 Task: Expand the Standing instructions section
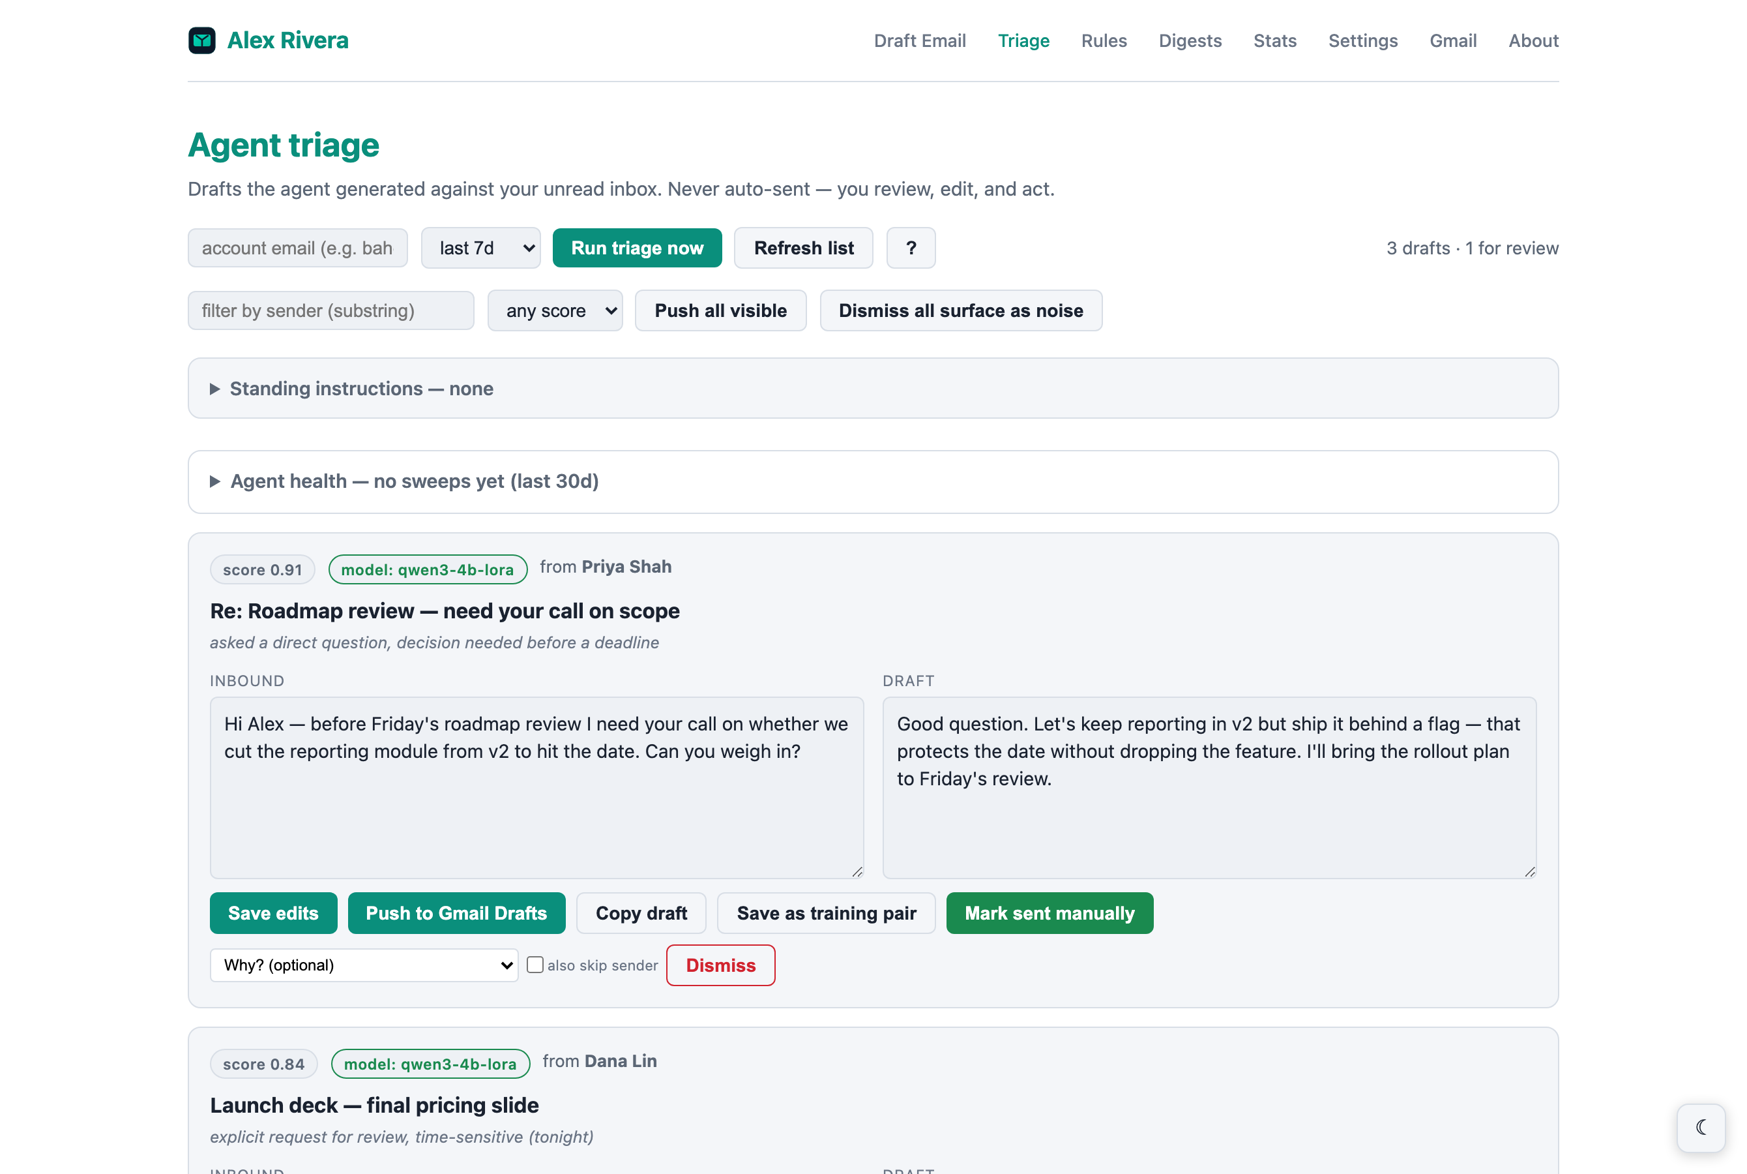click(873, 389)
